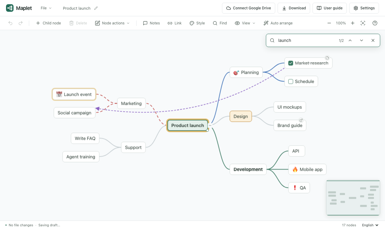Add a Child node
The height and width of the screenshot is (229, 385).
pyautogui.click(x=48, y=23)
